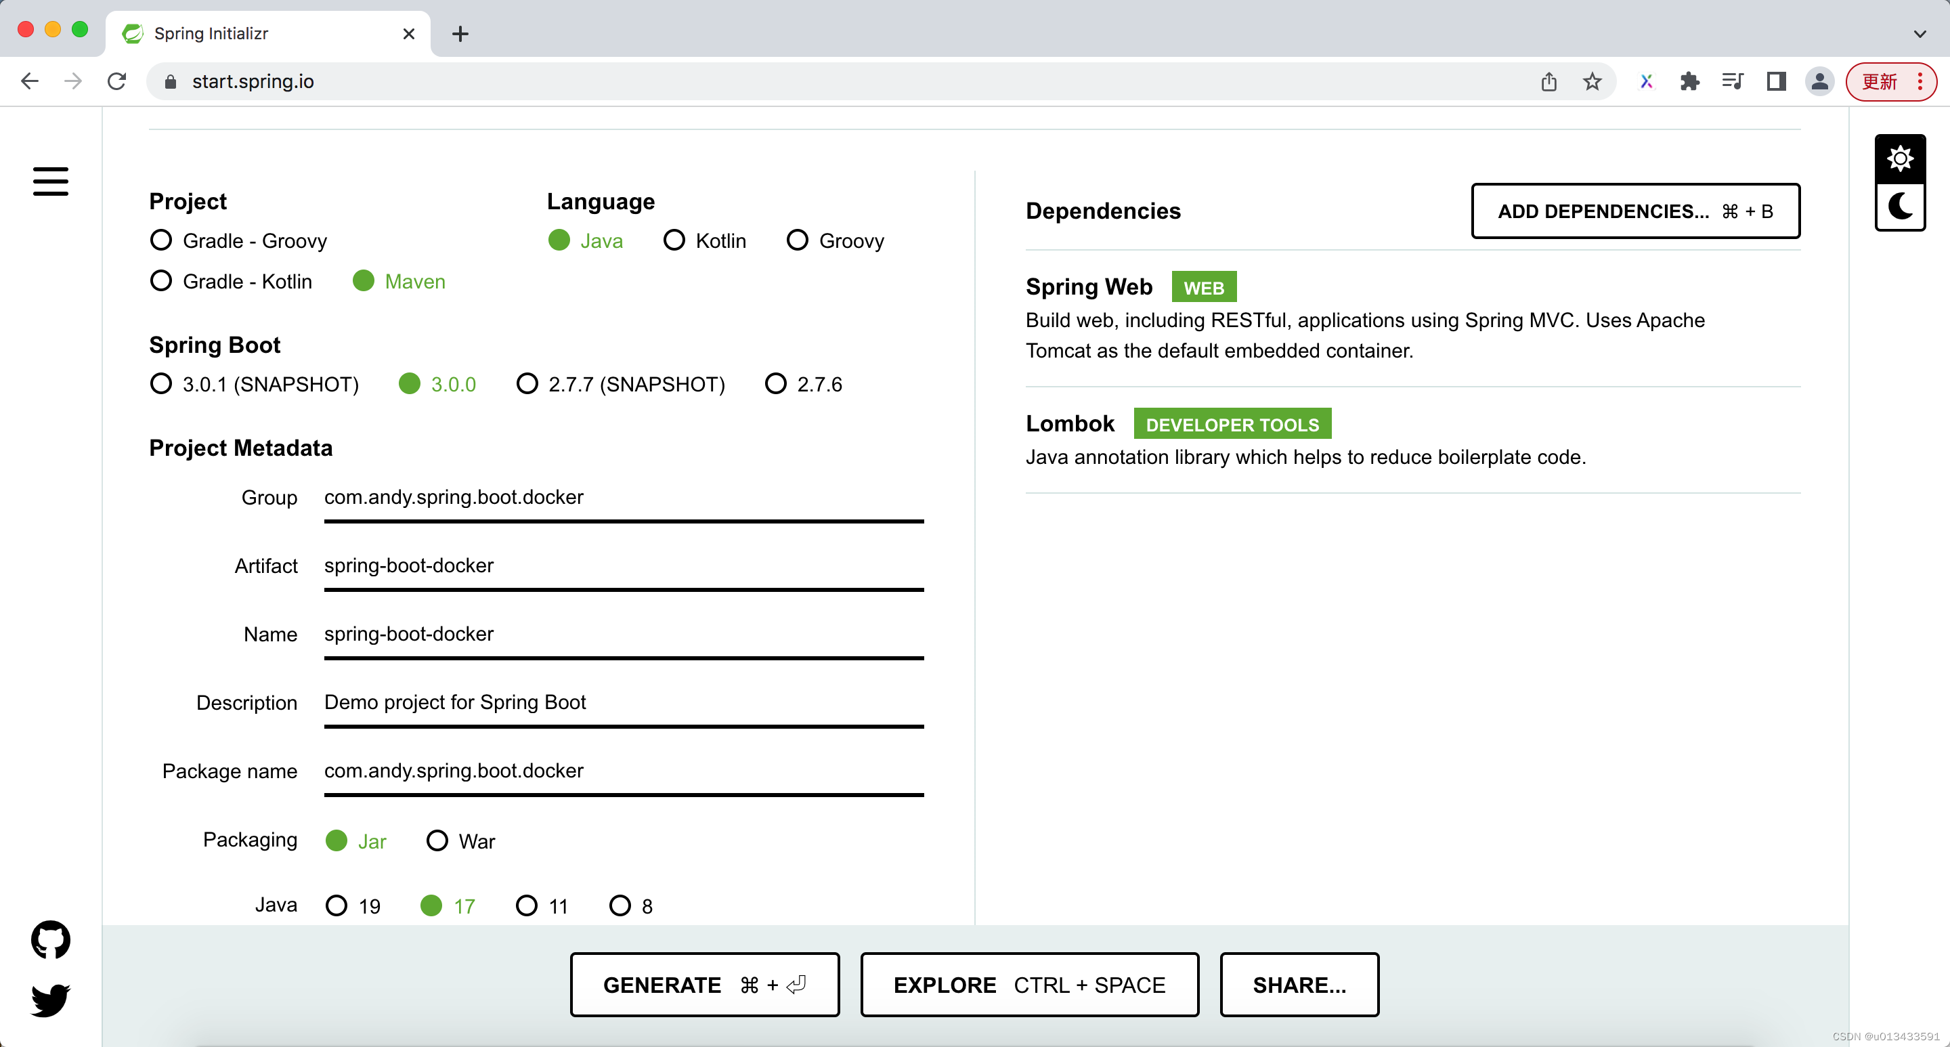The image size is (1950, 1047).
Task: Pick Java version 17
Action: pos(448,906)
